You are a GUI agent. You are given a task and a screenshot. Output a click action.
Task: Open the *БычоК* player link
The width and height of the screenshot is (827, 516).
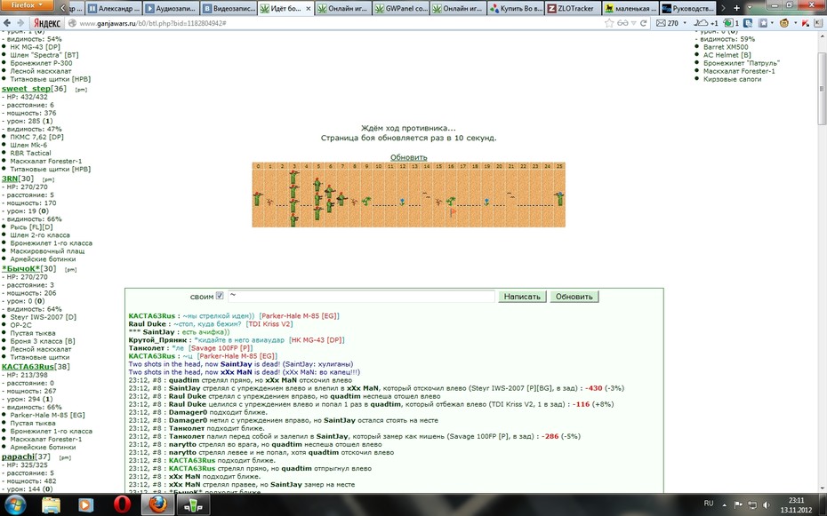[21, 268]
